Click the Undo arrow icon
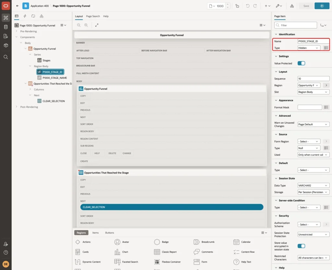Image resolution: width=332 pixels, height=270 pixels. [247, 6]
